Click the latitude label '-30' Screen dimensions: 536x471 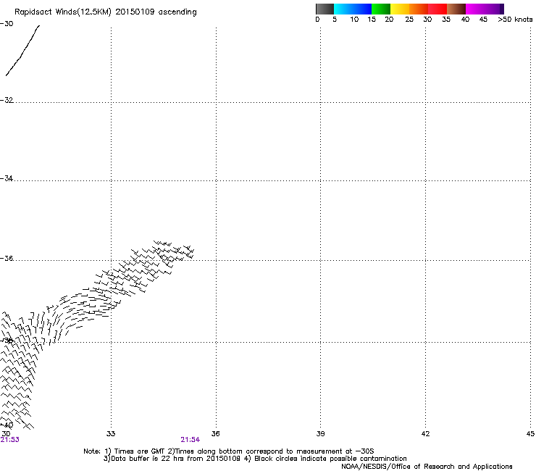tap(7, 24)
